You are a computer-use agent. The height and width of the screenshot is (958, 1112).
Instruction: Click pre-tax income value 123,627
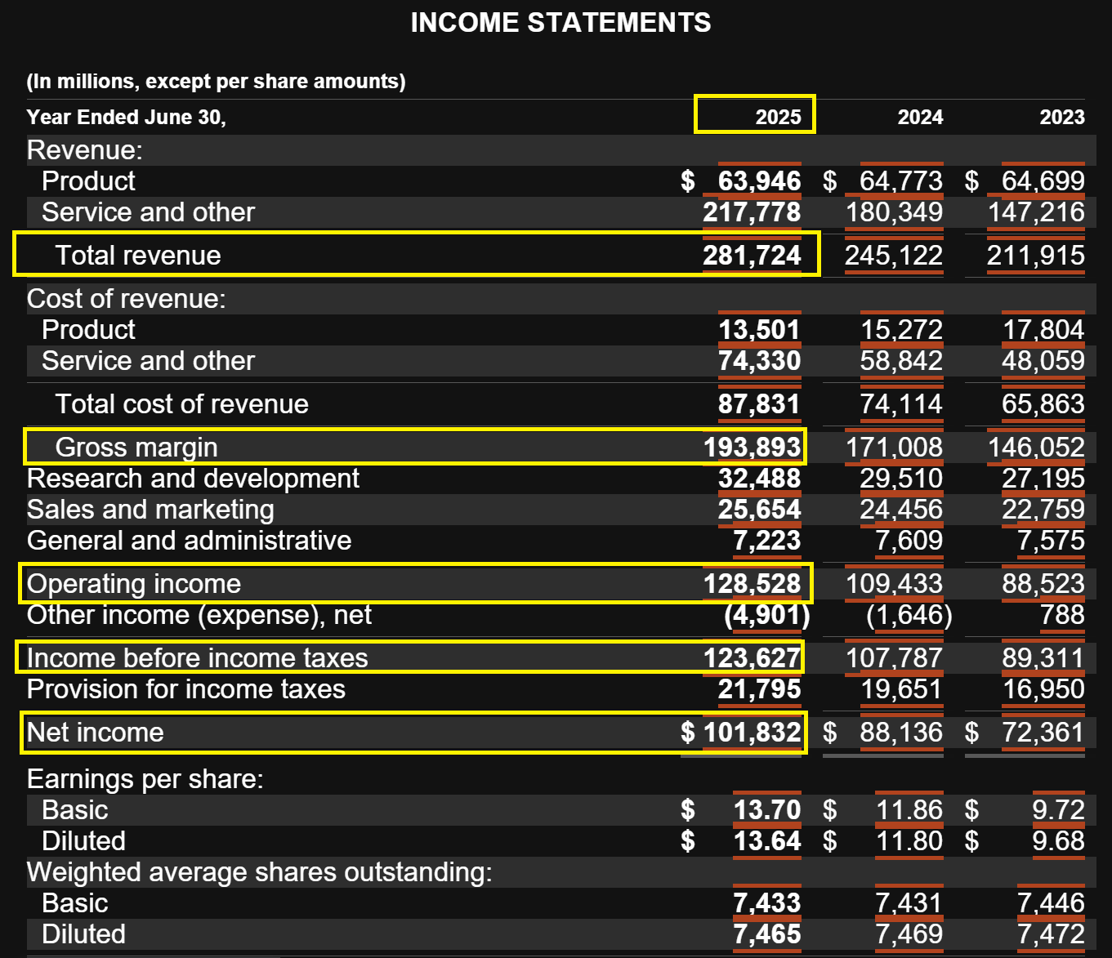click(752, 657)
